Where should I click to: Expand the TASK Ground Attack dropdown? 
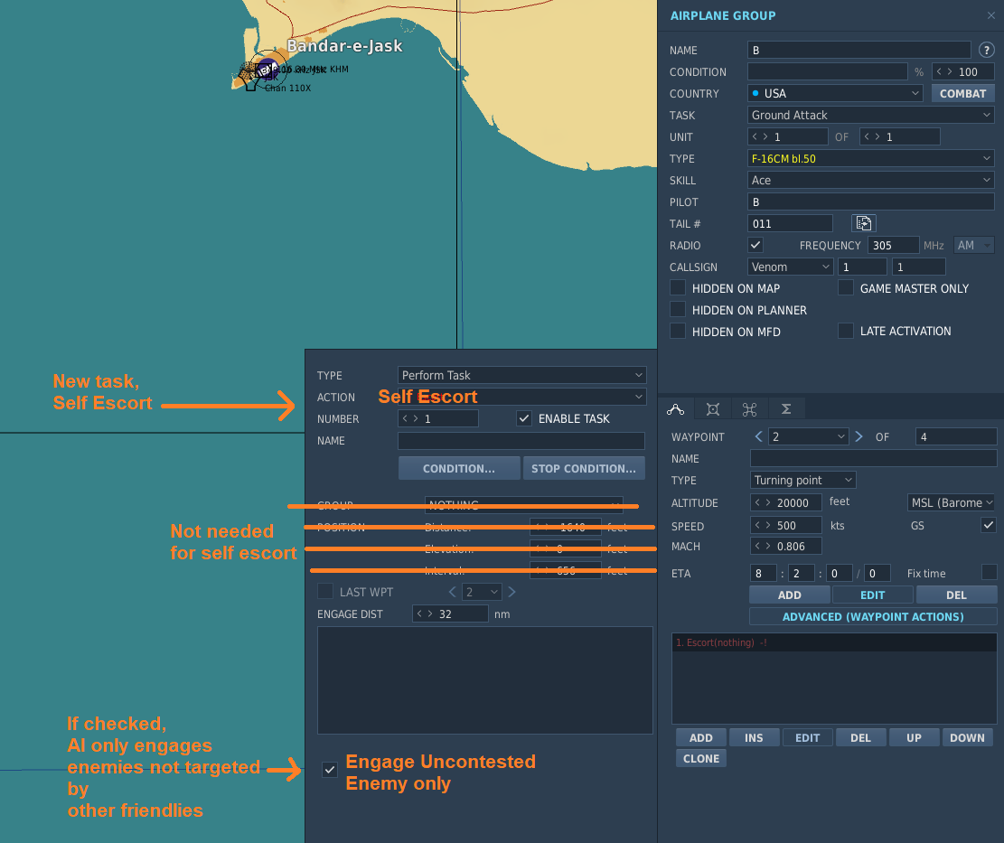tap(871, 116)
